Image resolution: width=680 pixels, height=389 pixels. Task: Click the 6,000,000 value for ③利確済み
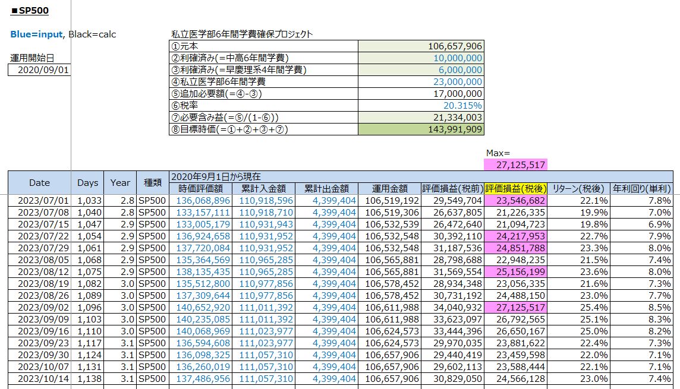pos(421,70)
